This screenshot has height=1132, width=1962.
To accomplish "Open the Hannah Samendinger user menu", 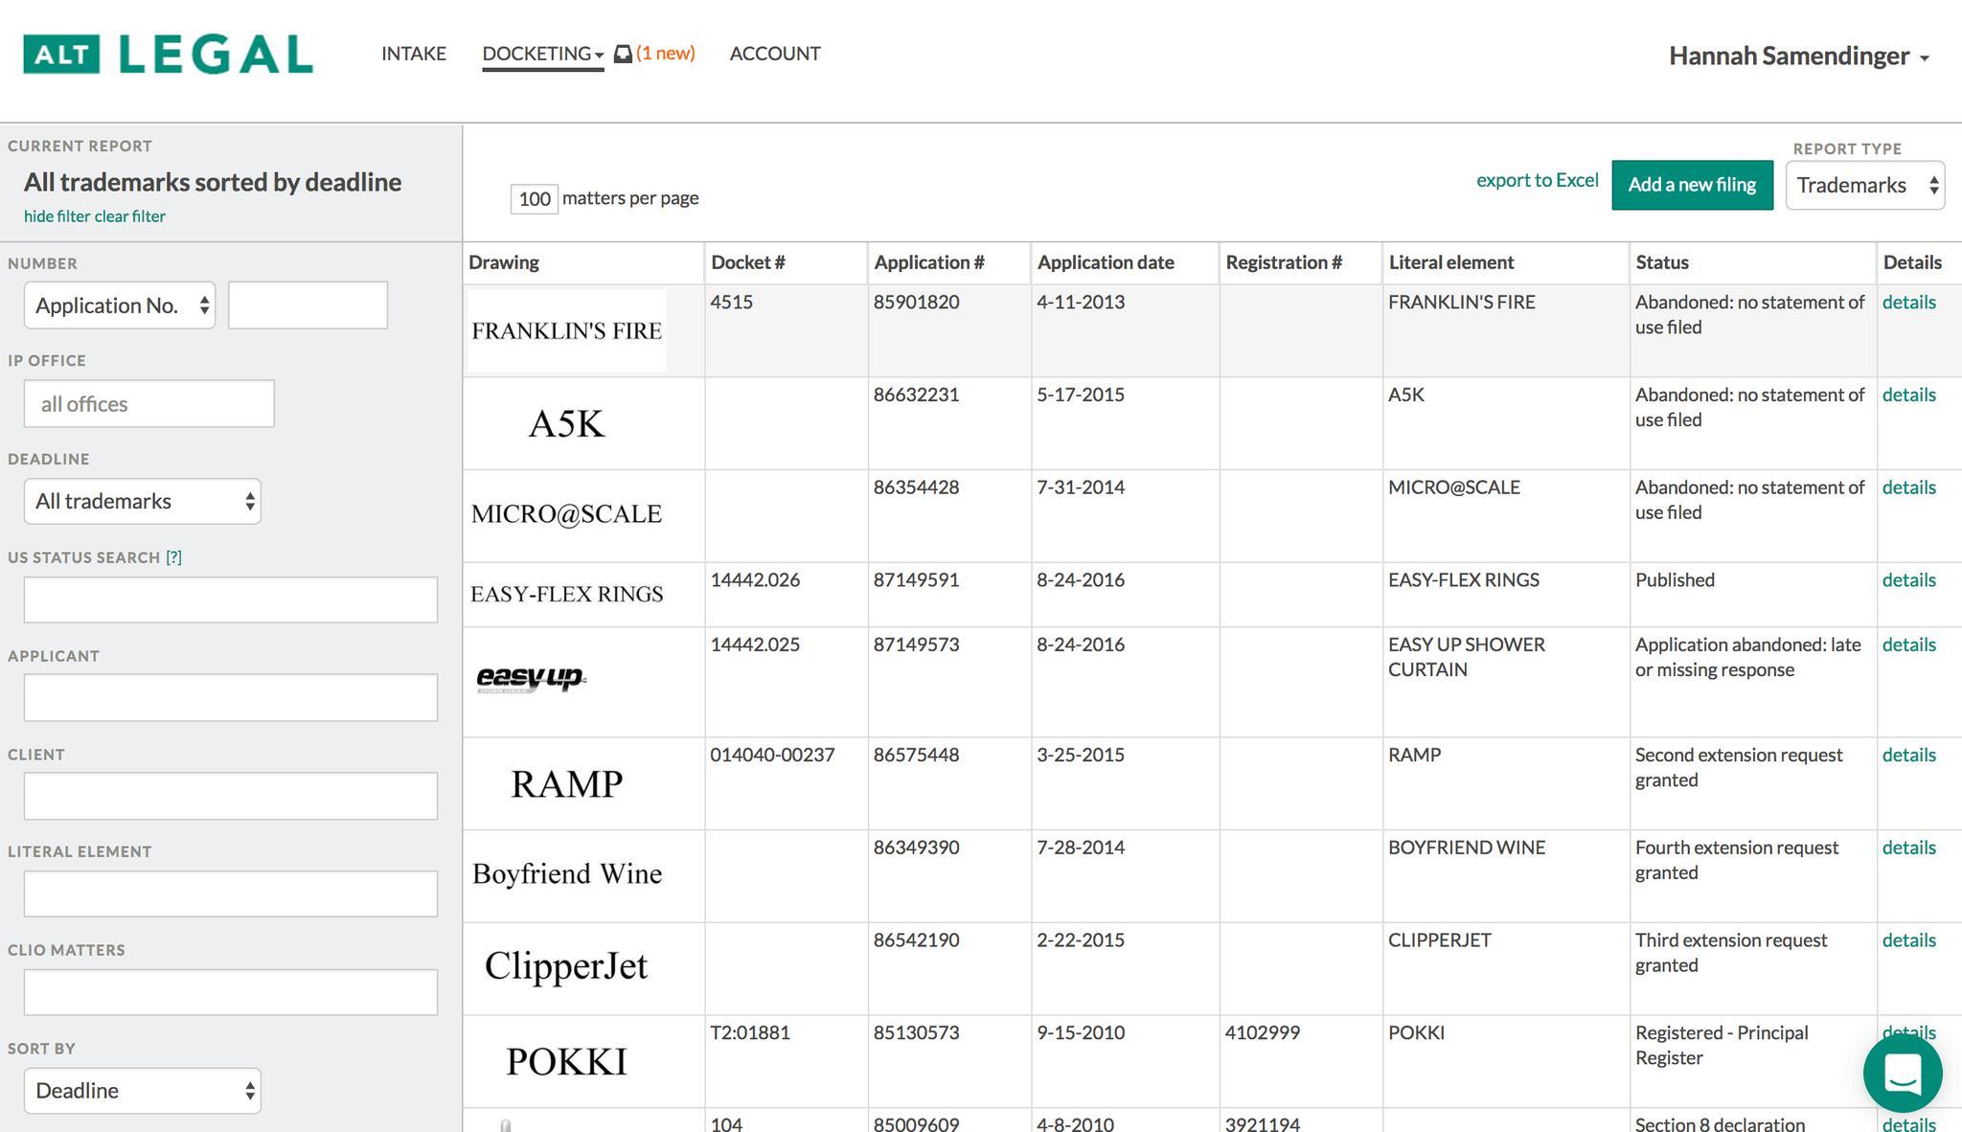I will [1798, 57].
